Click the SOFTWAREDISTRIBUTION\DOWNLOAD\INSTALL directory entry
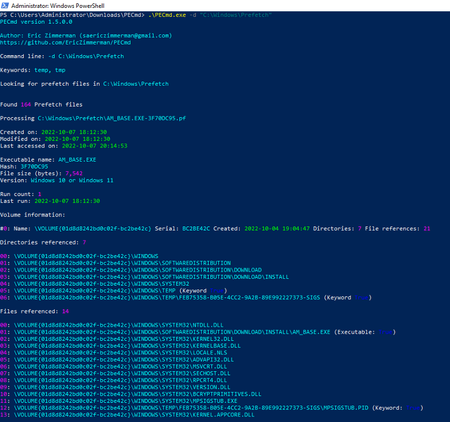 151,277
